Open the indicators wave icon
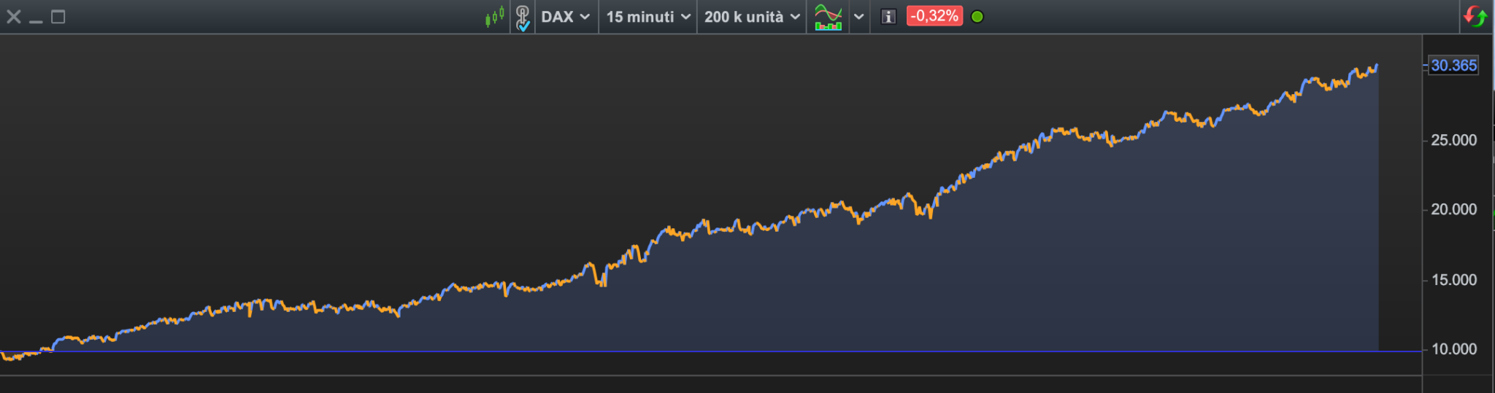Viewport: 1495px width, 393px height. click(x=828, y=17)
